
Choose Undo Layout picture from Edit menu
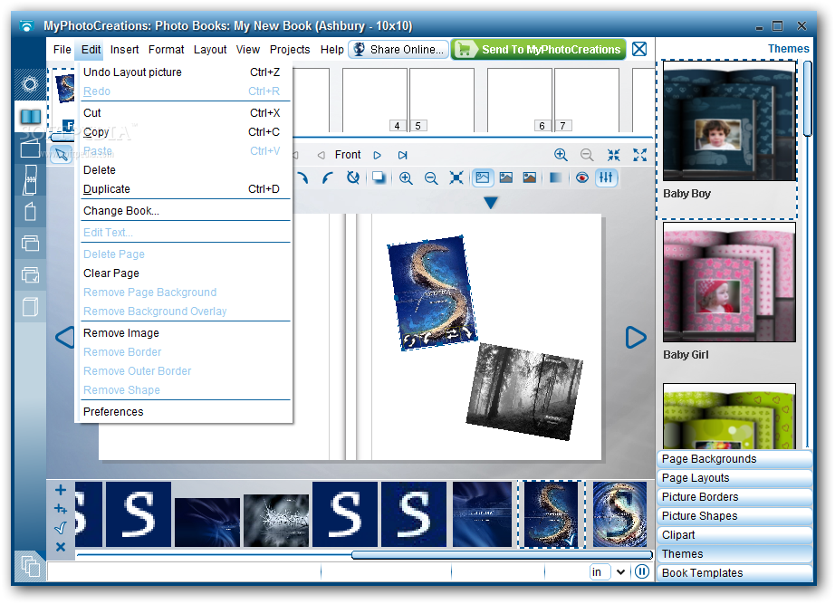(184, 72)
